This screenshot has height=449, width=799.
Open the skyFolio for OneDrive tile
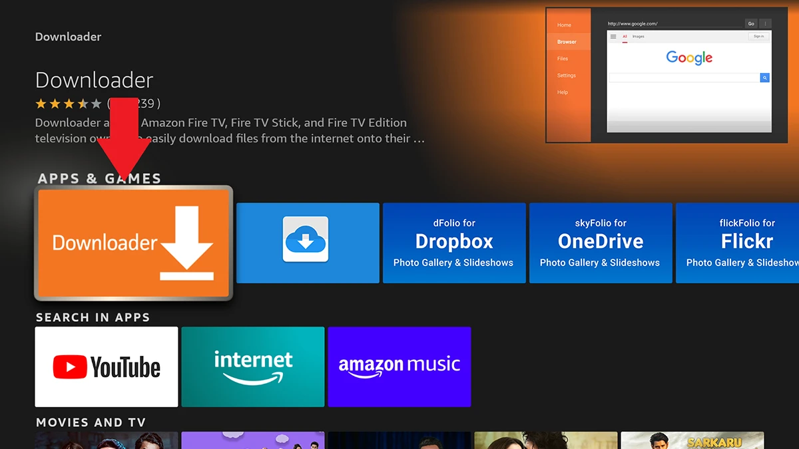(x=601, y=243)
